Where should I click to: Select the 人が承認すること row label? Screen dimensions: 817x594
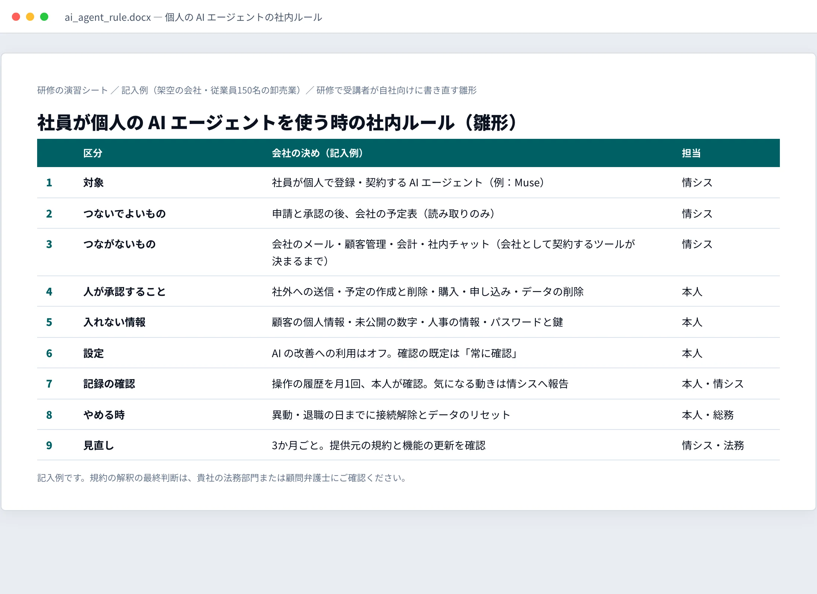(124, 291)
